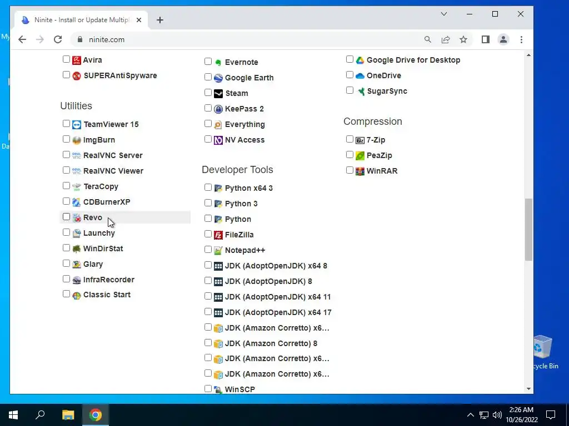Open a new browser tab
This screenshot has width=569, height=426.
click(160, 20)
